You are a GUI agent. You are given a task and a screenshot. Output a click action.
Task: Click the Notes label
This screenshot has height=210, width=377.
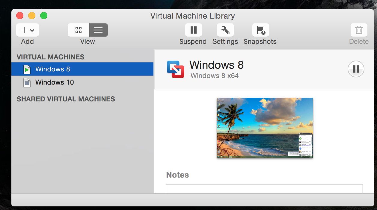[177, 175]
